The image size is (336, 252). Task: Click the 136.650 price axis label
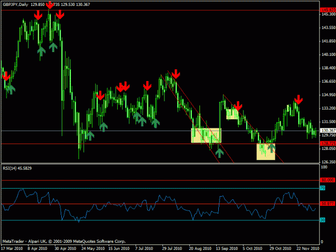tap(328, 81)
